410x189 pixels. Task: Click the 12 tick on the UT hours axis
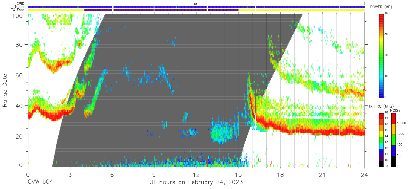[196, 174]
